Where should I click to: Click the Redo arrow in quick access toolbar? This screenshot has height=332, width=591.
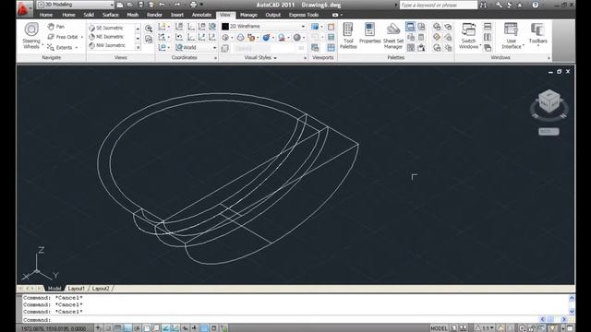[x=177, y=5]
